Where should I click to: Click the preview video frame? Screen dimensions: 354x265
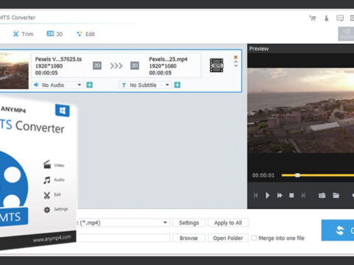pos(301,110)
